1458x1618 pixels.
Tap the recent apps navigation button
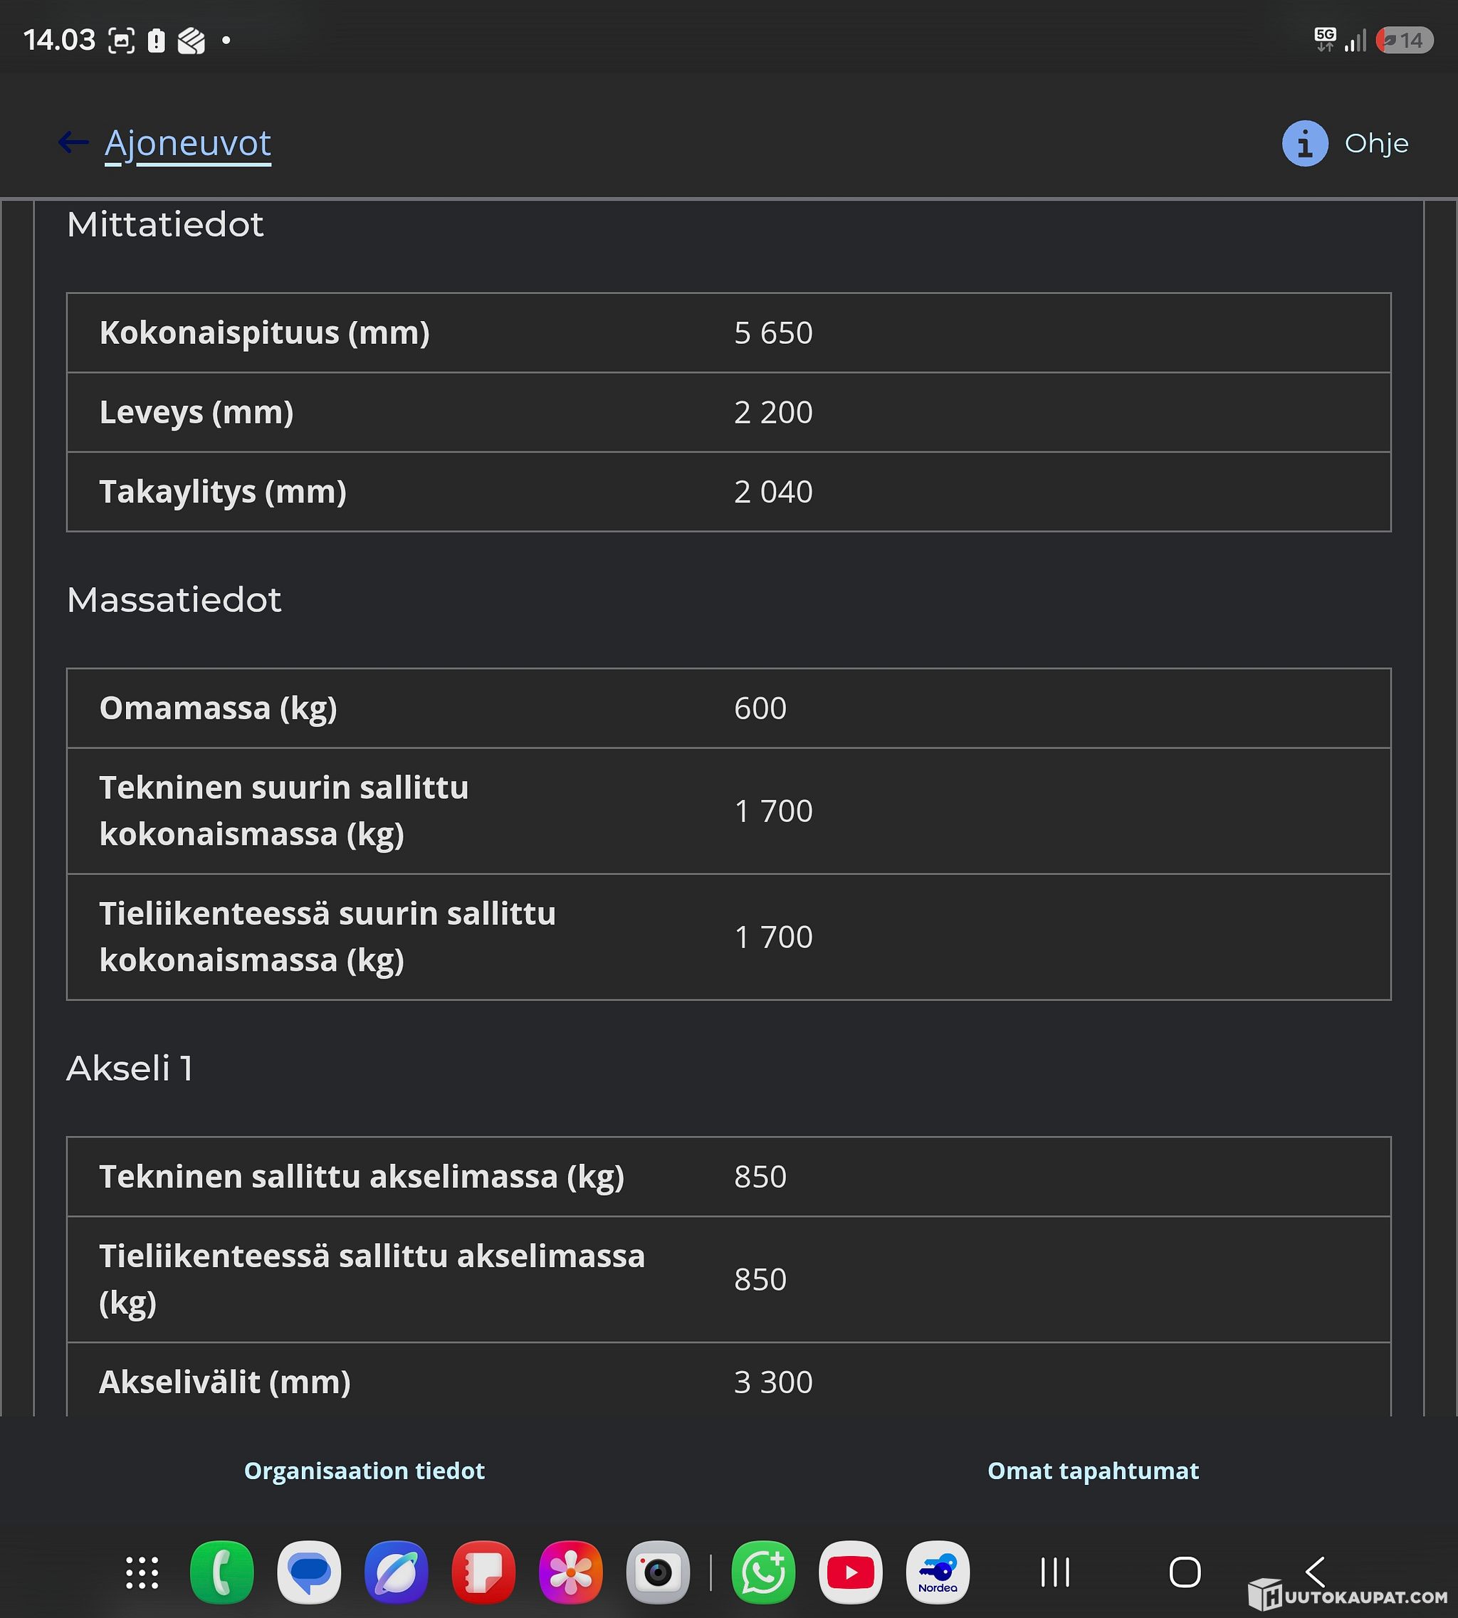[1055, 1572]
